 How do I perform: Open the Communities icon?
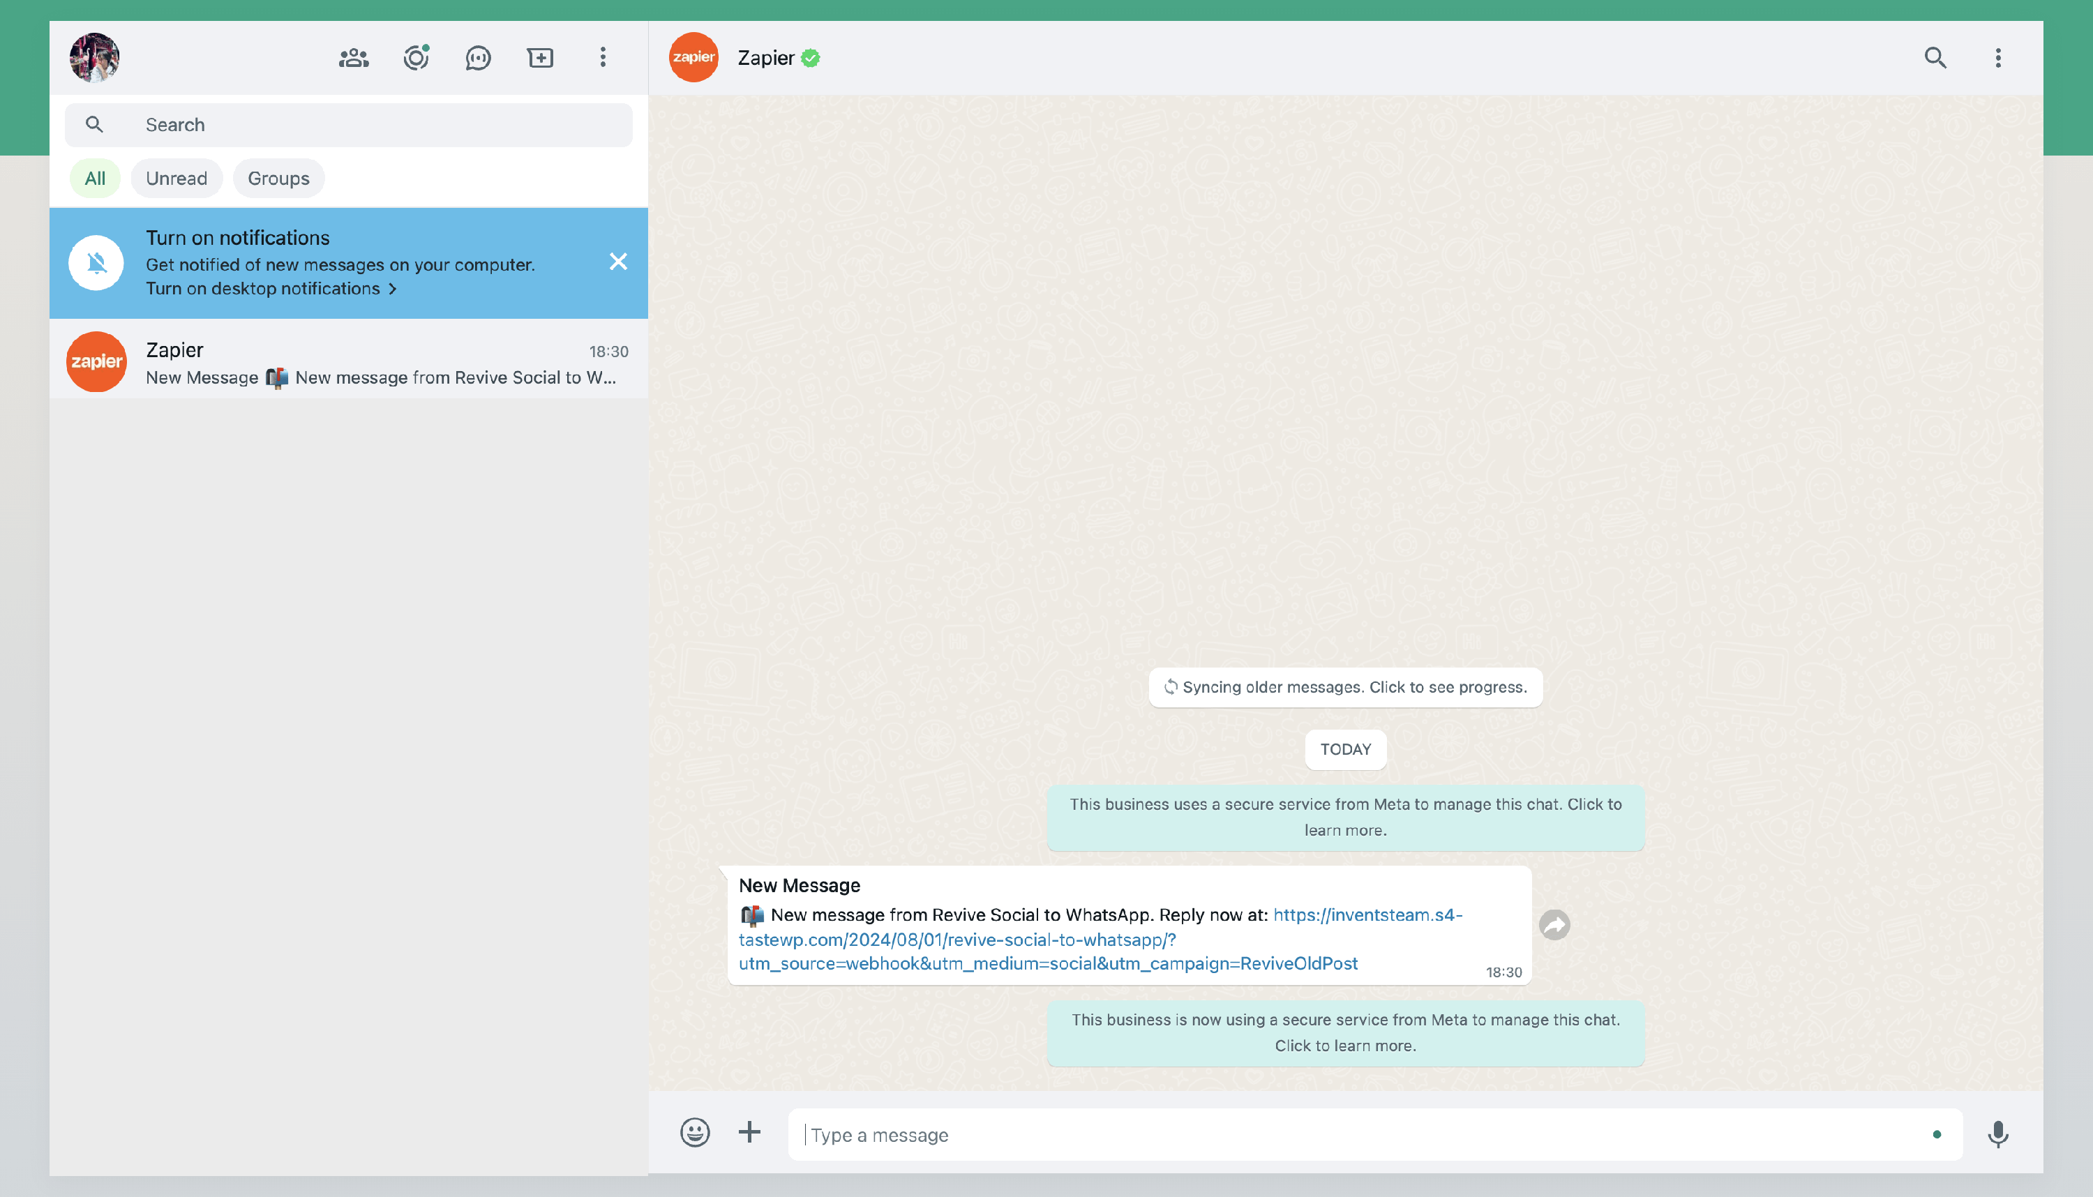(x=354, y=57)
